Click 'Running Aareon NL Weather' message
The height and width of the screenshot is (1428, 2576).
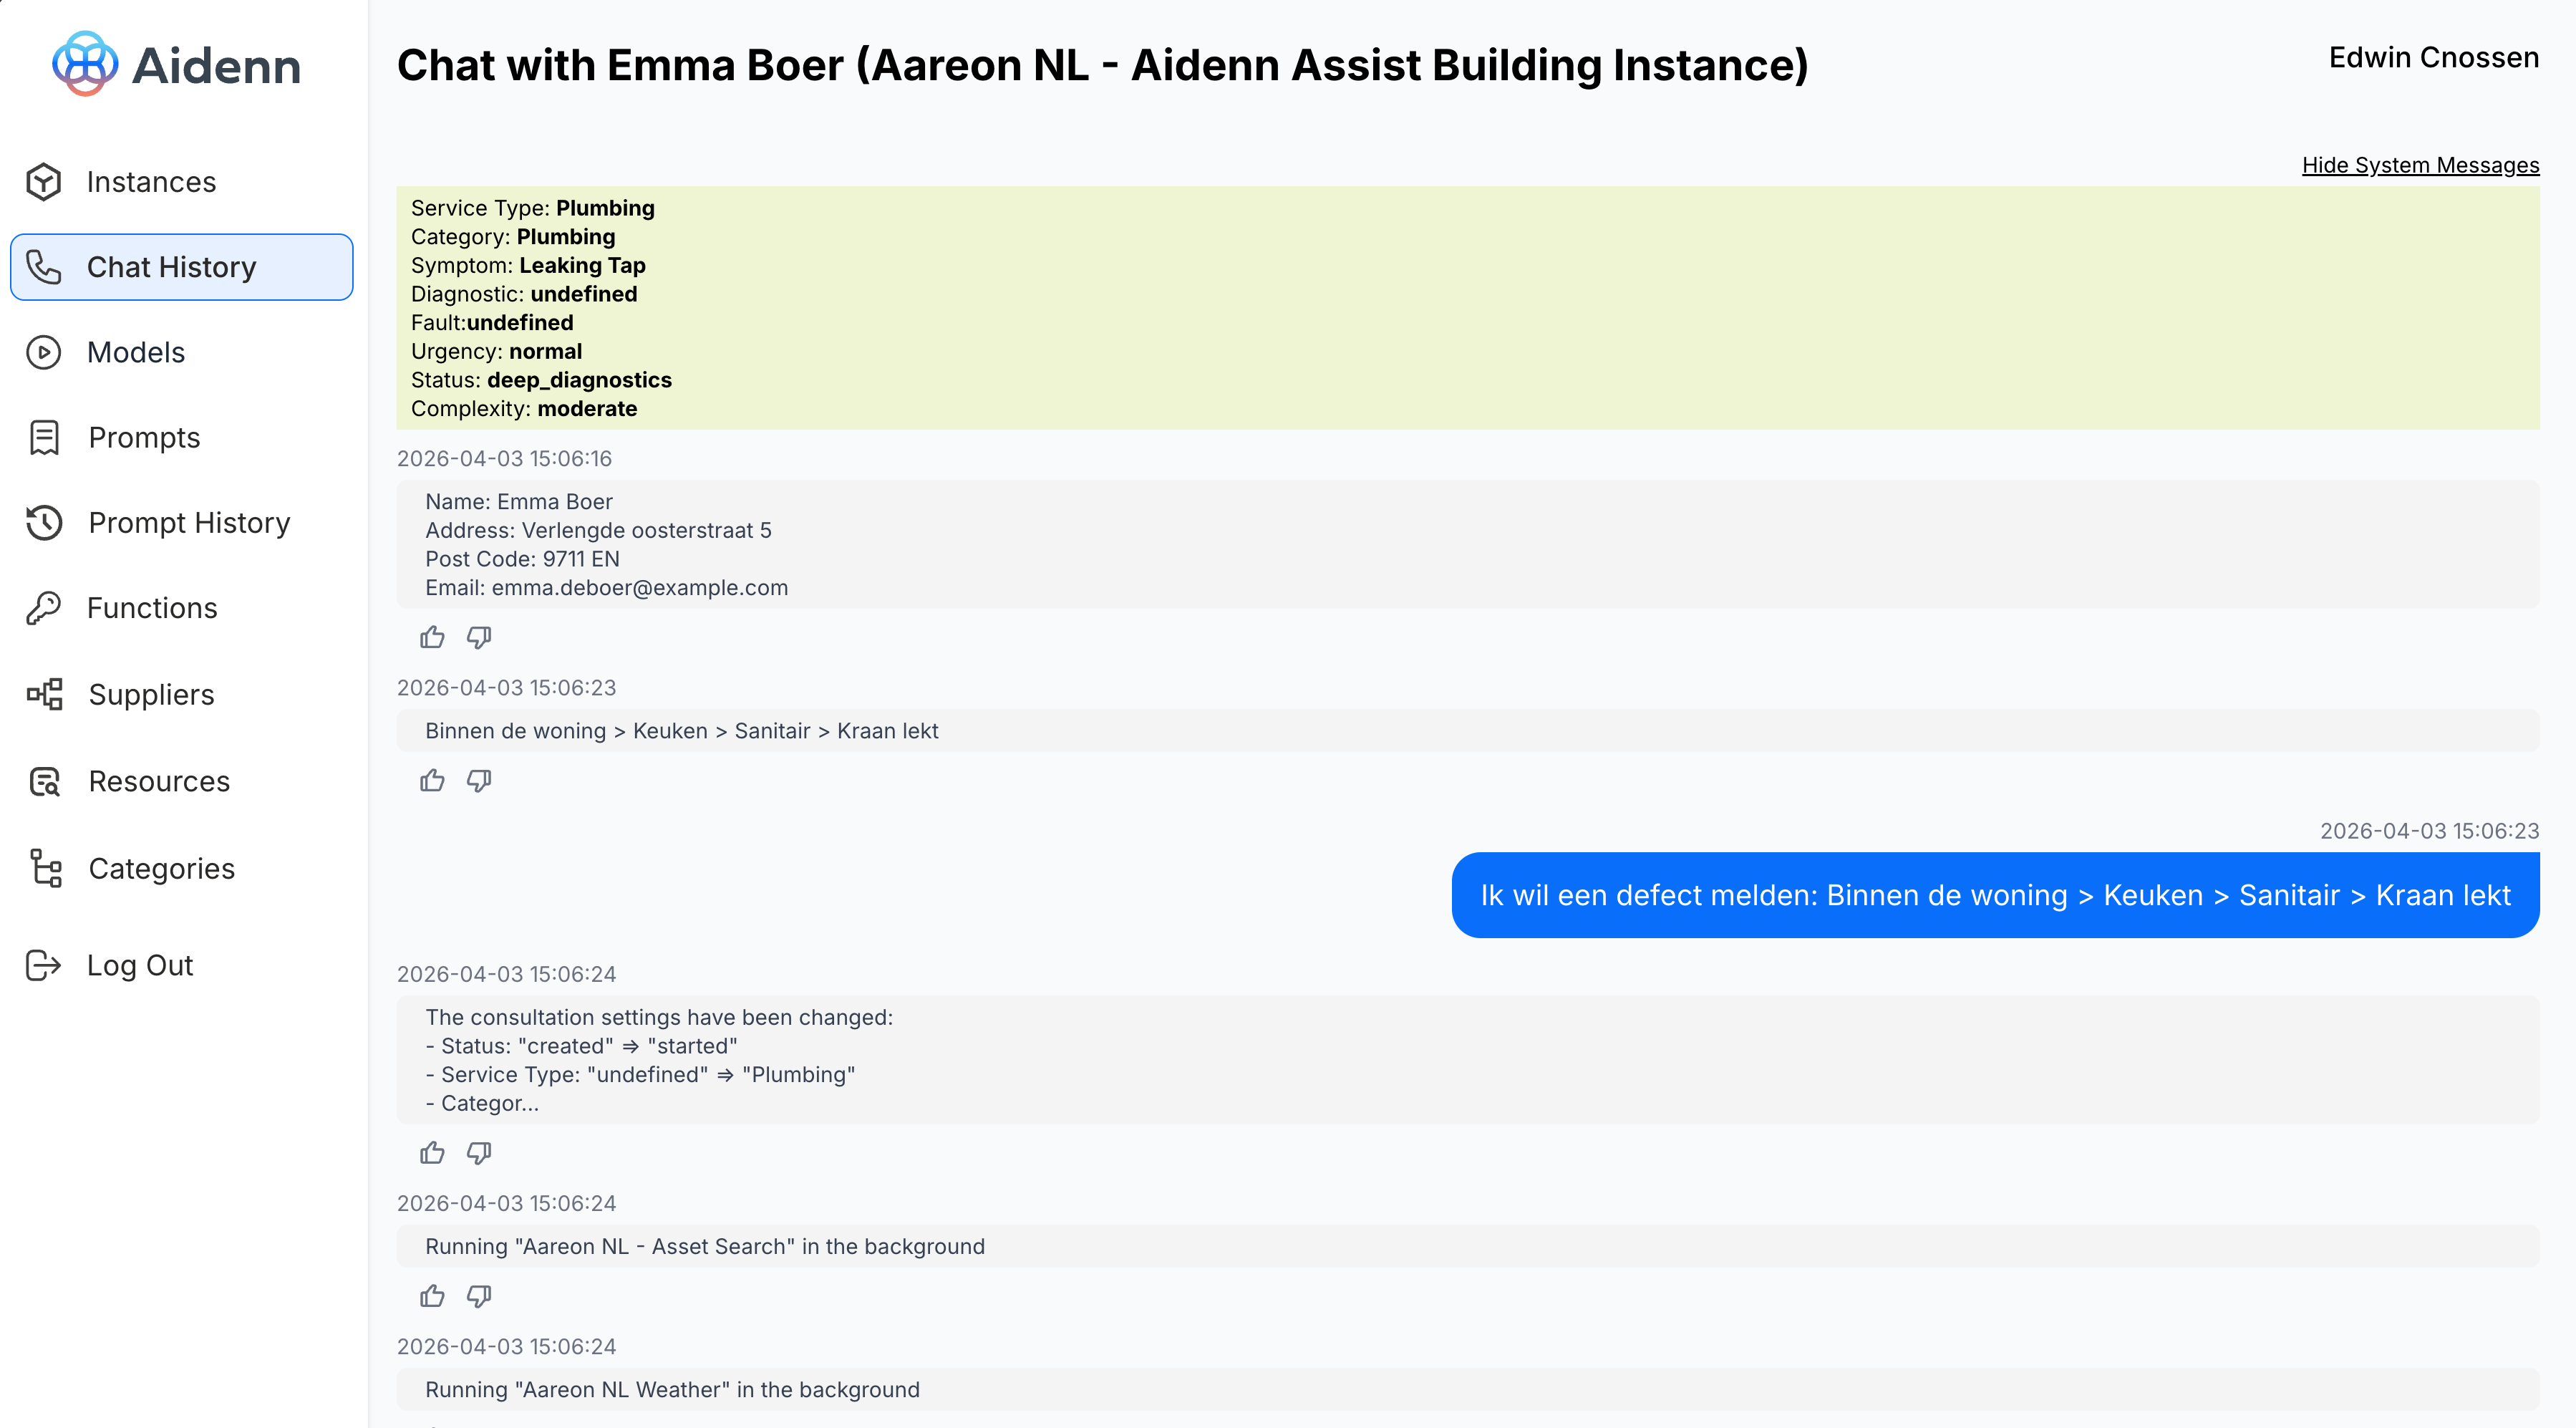coord(1468,1389)
